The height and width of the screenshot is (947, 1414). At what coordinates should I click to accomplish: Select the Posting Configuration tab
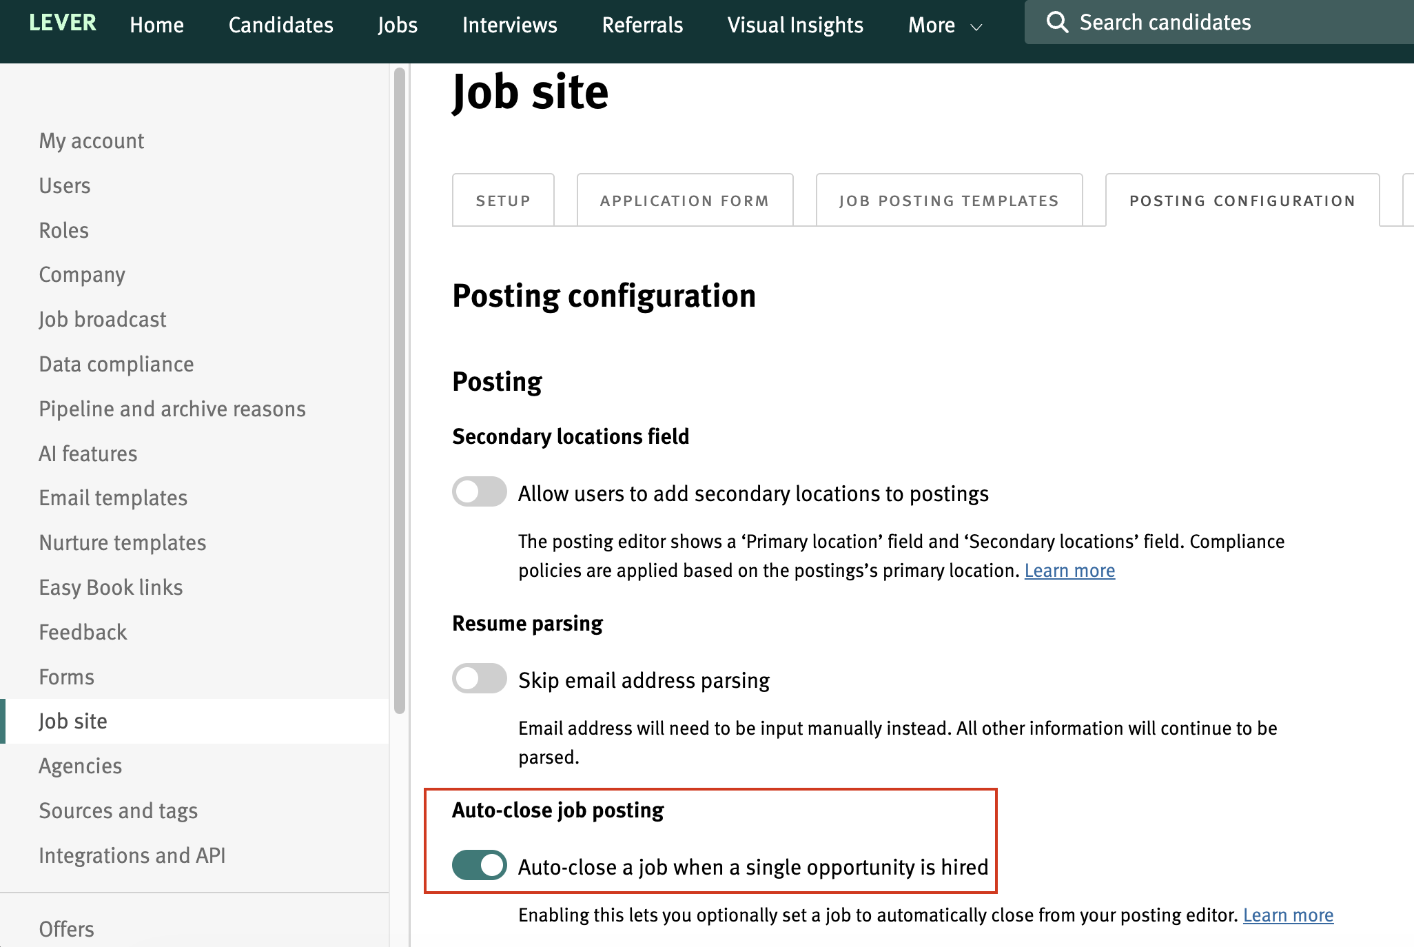pyautogui.click(x=1242, y=201)
